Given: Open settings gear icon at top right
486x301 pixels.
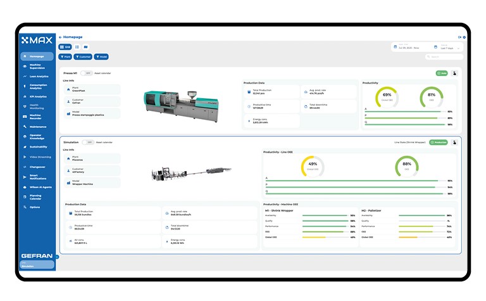Looking at the screenshot, I should pyautogui.click(x=464, y=37).
